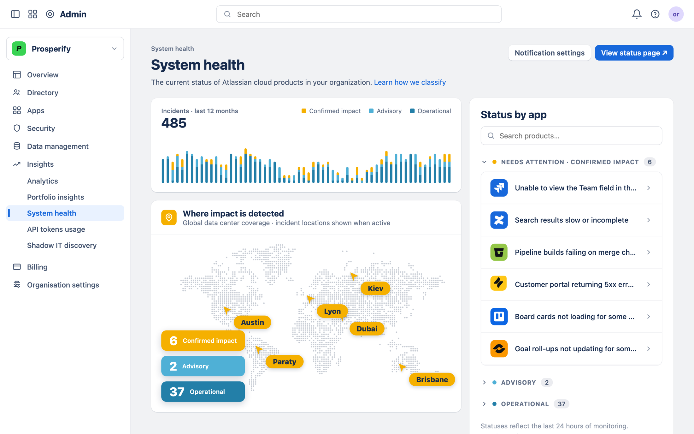This screenshot has height=434, width=694.
Task: Click the Dubai map location label
Action: point(367,329)
